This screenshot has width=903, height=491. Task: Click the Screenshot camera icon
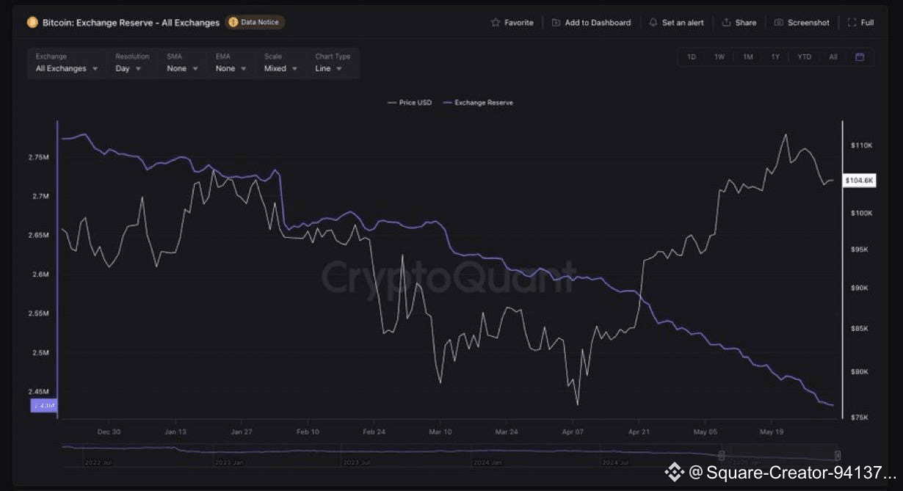point(779,23)
